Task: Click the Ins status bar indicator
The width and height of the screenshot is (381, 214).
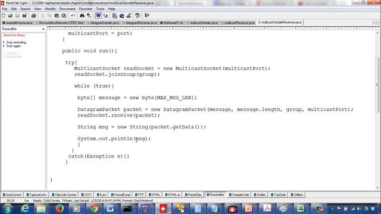Action: pos(26,201)
